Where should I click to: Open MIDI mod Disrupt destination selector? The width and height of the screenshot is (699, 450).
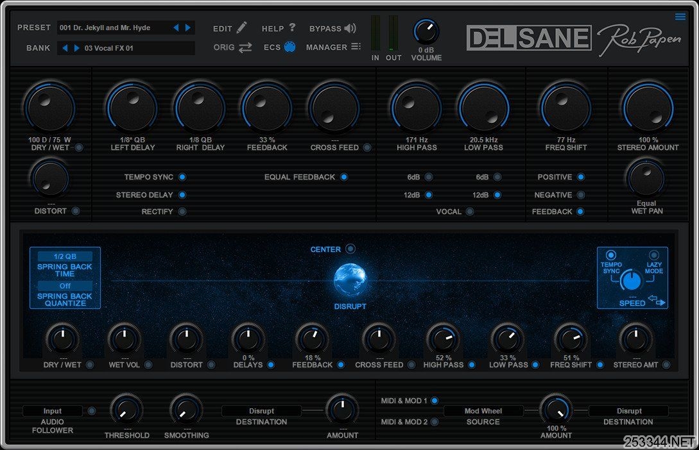coord(629,411)
